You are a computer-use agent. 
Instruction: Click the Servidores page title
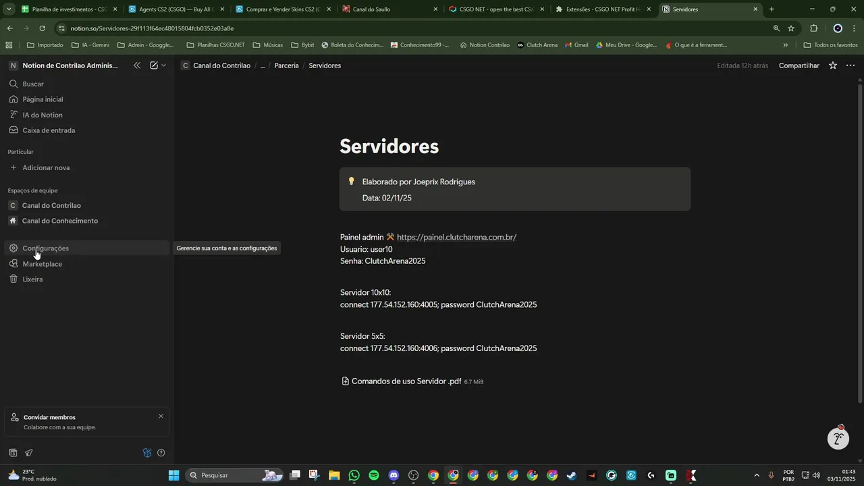pos(389,146)
